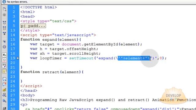Toggle Syntax Error Alerts in Info Bar
This screenshot has height=110, width=196.
pyautogui.click(x=4, y=71)
